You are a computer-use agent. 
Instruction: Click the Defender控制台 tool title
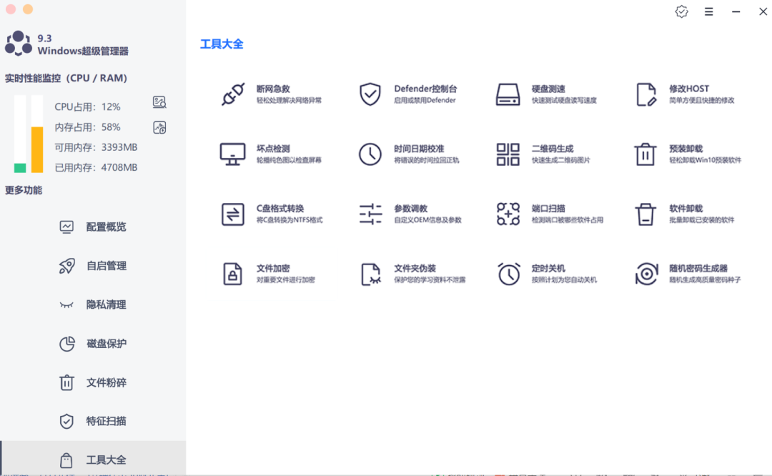[x=425, y=89]
